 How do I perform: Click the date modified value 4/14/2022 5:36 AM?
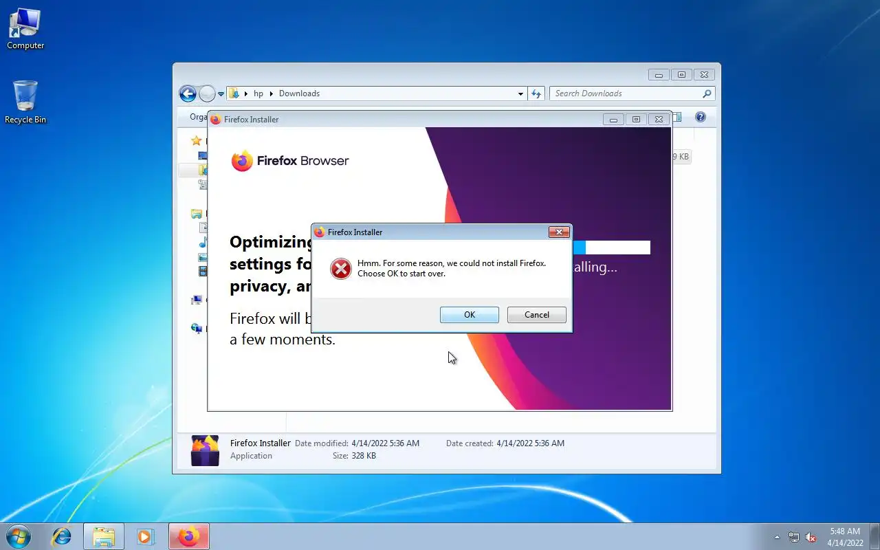(385, 443)
